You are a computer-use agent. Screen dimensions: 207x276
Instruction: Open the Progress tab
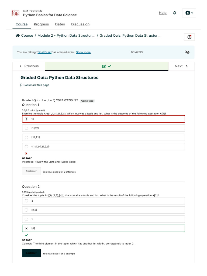coord(41,24)
